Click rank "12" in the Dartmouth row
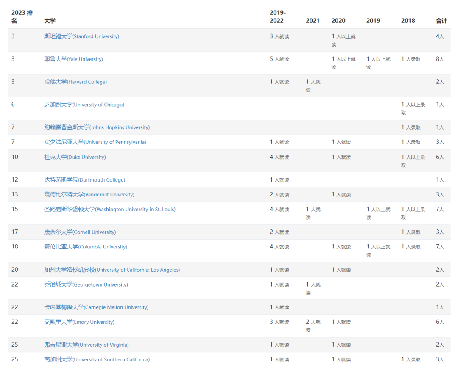Screen dimensions: 458x367 (15, 180)
